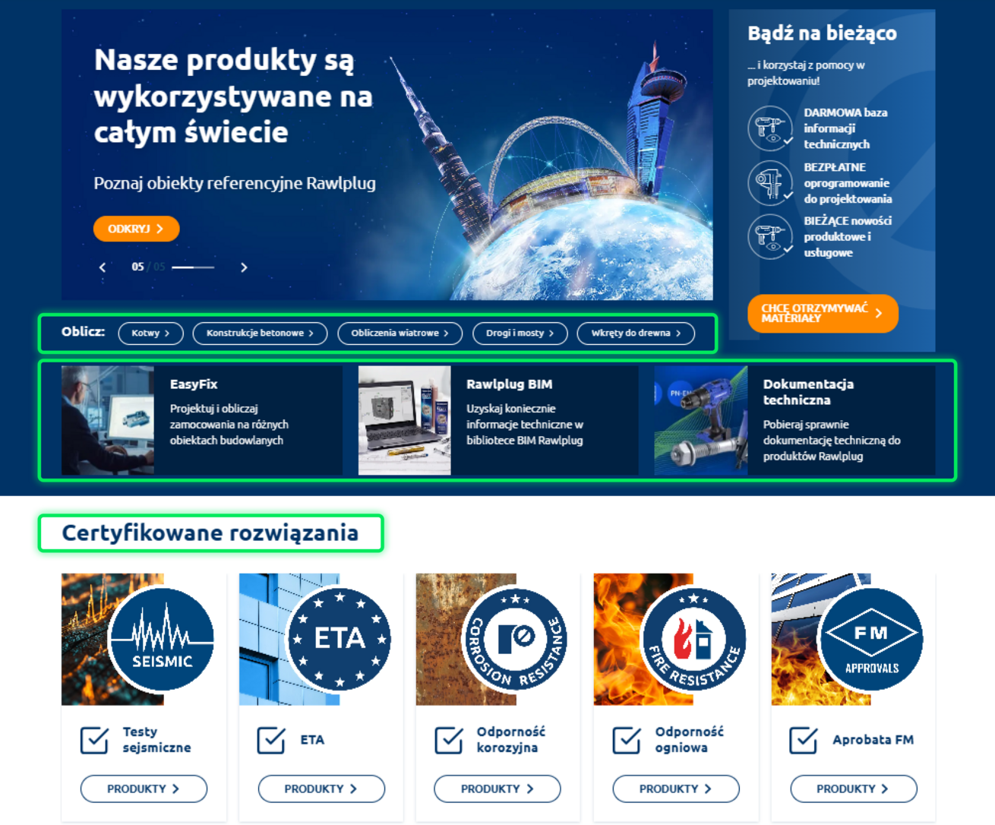The height and width of the screenshot is (825, 995).
Task: Open PRODUKTY under Odporność korozyjna
Action: [497, 789]
